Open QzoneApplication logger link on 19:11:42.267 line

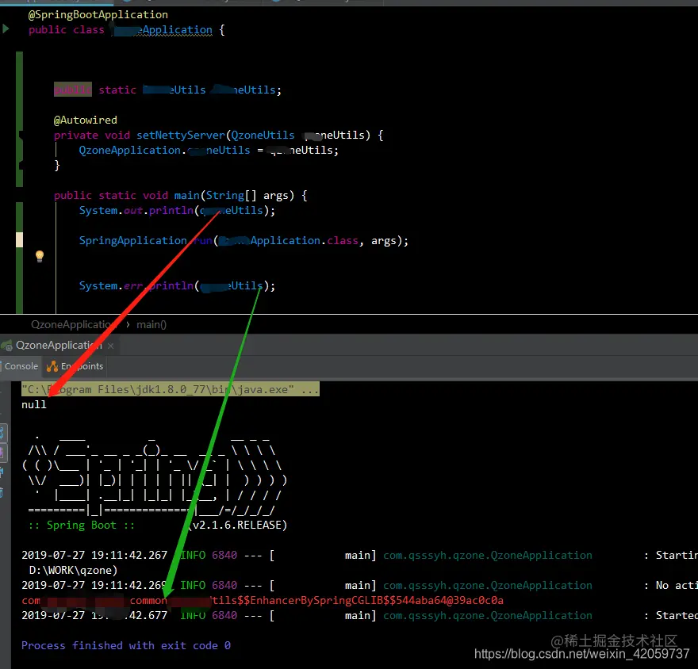tap(488, 555)
